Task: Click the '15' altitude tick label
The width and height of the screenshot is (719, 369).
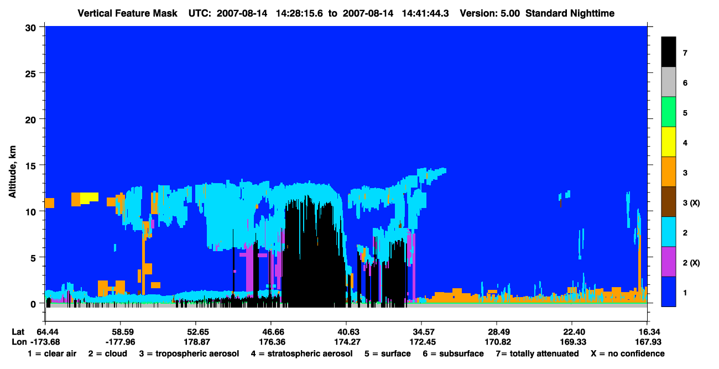Action: [x=32, y=165]
